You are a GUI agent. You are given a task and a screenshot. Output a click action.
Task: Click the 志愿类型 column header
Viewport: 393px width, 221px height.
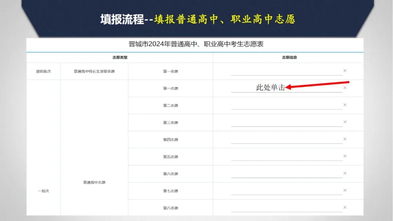pos(120,58)
